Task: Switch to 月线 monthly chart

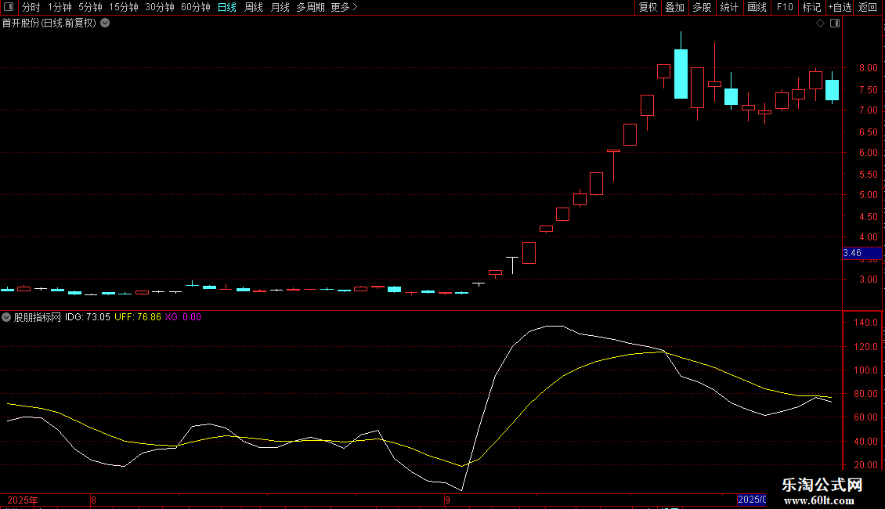Action: tap(280, 7)
